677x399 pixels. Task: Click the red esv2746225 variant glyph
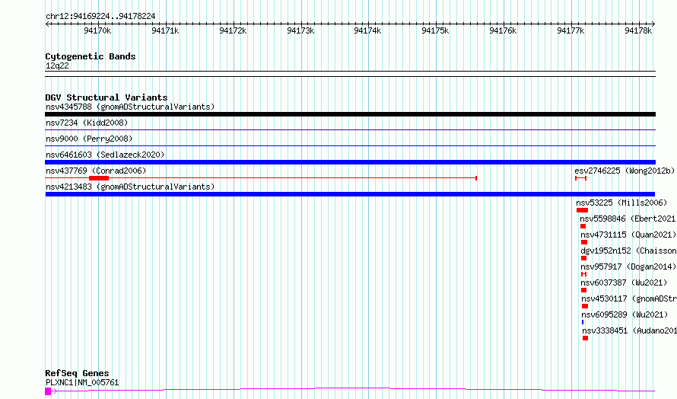[580, 178]
